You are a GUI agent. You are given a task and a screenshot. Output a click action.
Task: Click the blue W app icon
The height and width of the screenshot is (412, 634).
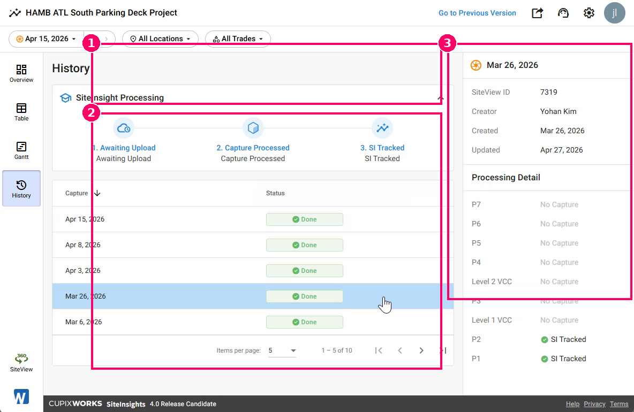pos(21,396)
